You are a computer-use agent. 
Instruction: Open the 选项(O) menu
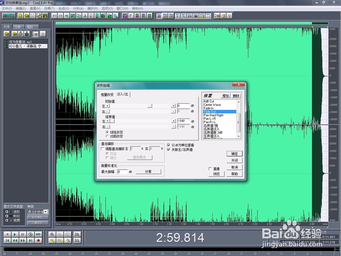click(x=107, y=8)
